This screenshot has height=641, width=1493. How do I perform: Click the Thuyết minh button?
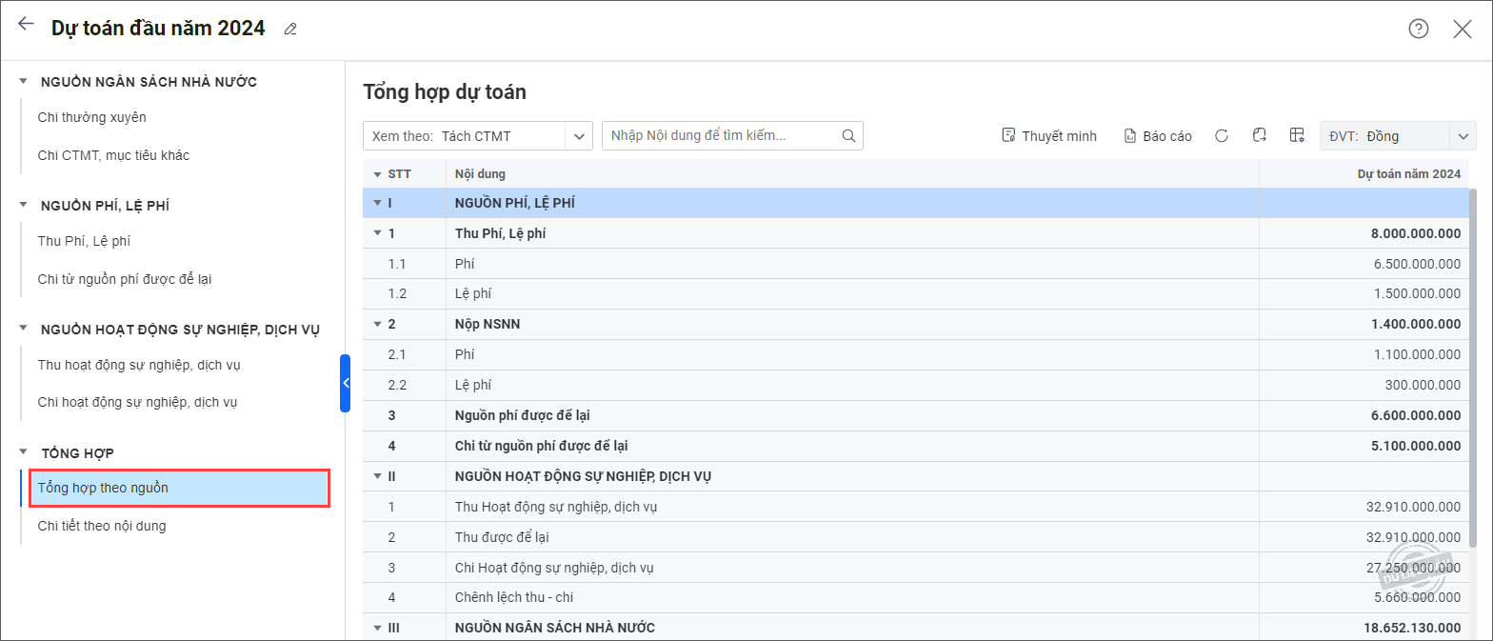tap(1049, 136)
